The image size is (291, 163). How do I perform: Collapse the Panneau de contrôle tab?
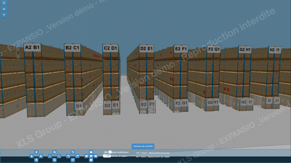coord(143,146)
